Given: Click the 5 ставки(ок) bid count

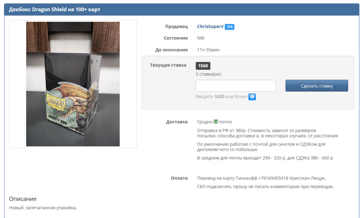Looking at the screenshot, I should pyautogui.click(x=208, y=74).
